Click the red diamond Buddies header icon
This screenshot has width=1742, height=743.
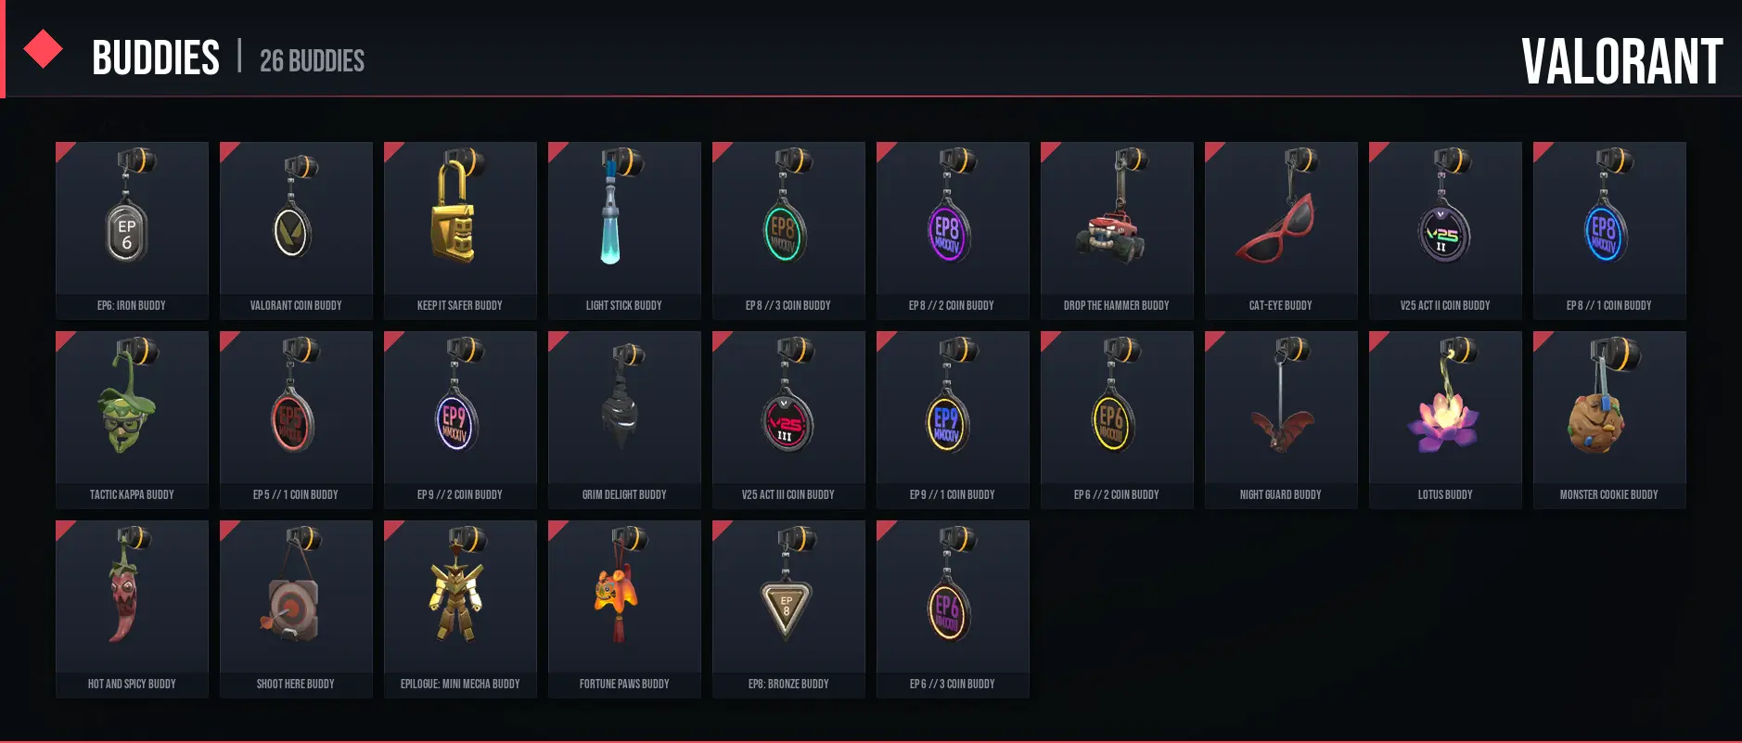43,49
